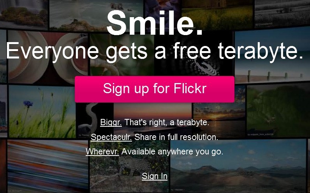Open the Sign In link

coord(155,176)
